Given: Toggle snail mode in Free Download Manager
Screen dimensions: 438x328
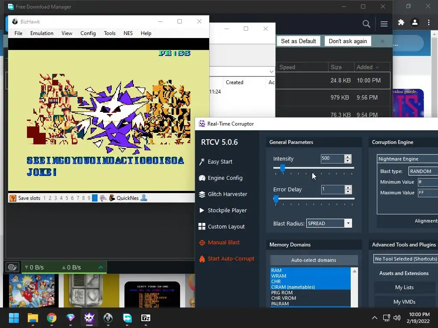Looking at the screenshot, I should 12,267.
